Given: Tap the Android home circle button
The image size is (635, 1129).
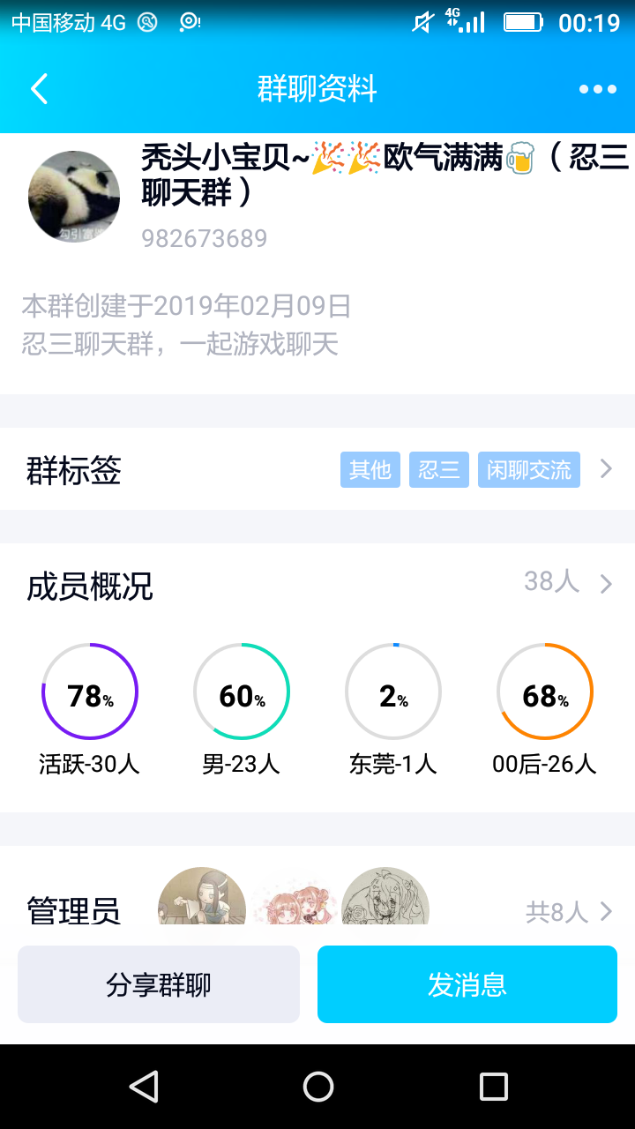Looking at the screenshot, I should coord(317,1087).
